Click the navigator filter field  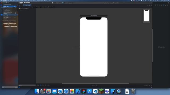(10, 87)
